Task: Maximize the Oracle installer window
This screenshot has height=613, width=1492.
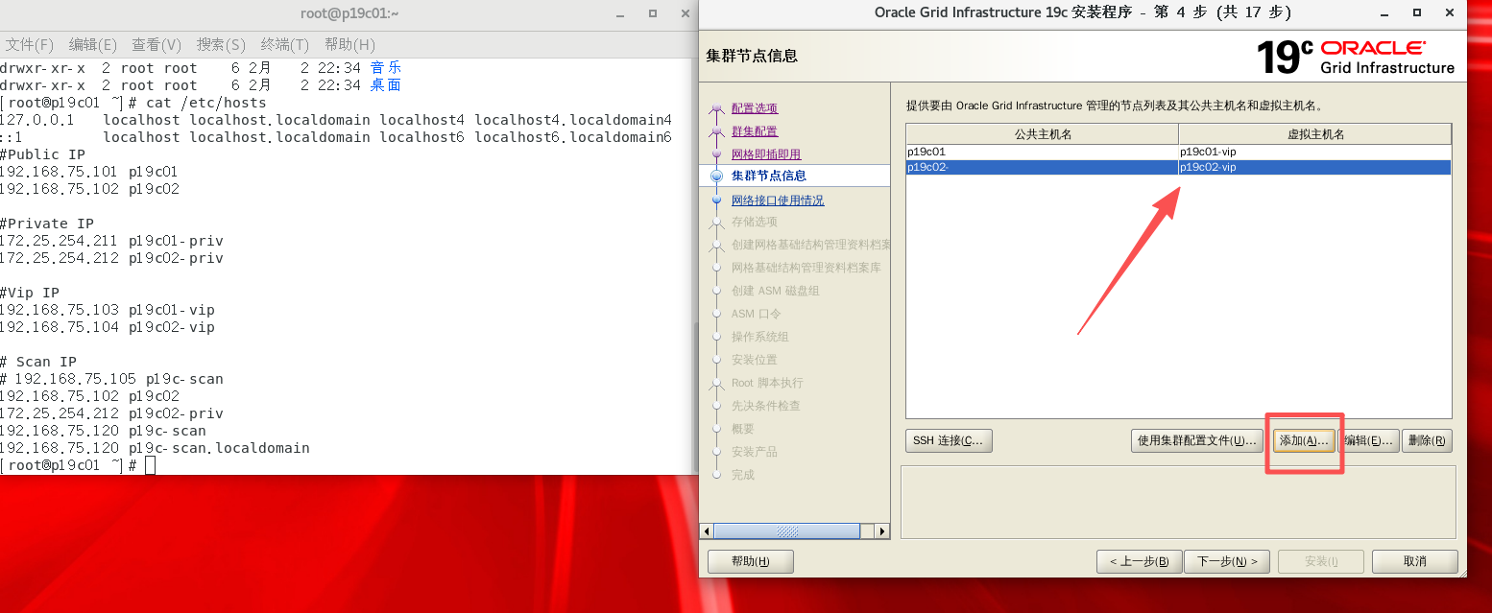Action: (1417, 12)
